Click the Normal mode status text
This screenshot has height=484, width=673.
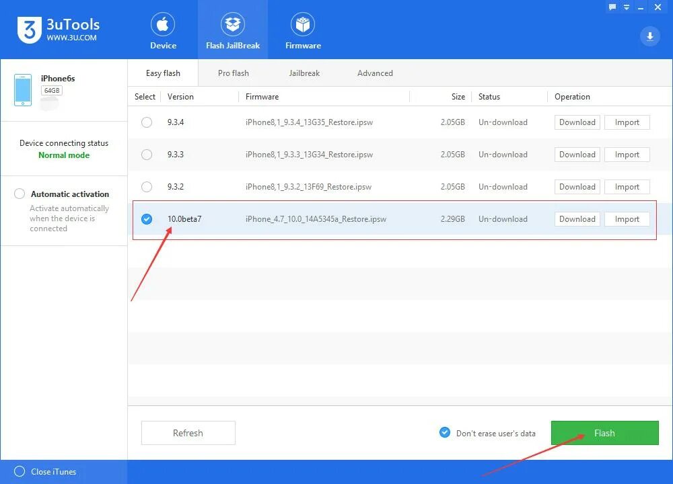64,155
